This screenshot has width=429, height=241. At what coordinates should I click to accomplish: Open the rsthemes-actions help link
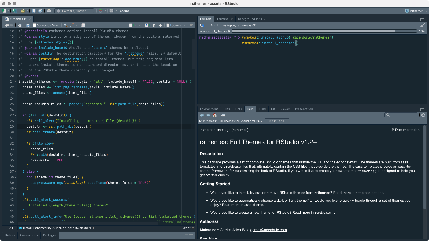pos(369,193)
